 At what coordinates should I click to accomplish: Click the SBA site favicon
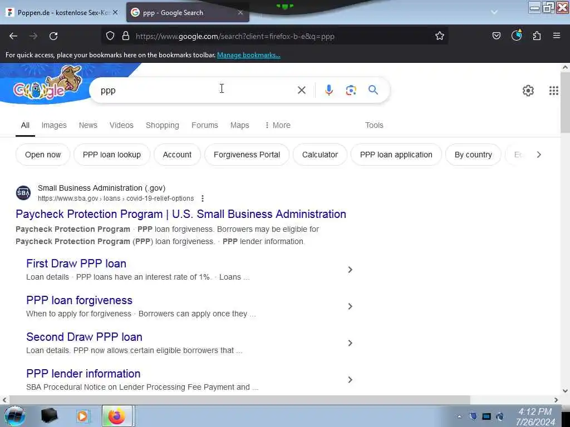(23, 193)
